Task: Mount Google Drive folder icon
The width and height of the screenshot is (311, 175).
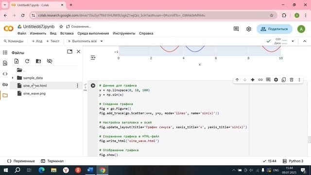Action: point(38,61)
